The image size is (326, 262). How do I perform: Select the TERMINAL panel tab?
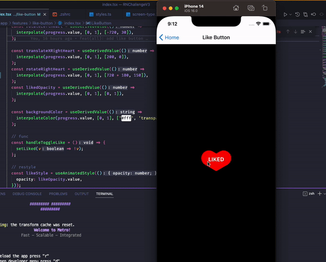[104, 194]
